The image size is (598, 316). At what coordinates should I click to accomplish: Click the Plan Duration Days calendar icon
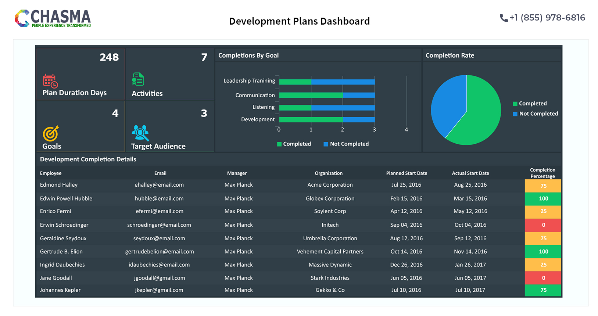coord(50,81)
